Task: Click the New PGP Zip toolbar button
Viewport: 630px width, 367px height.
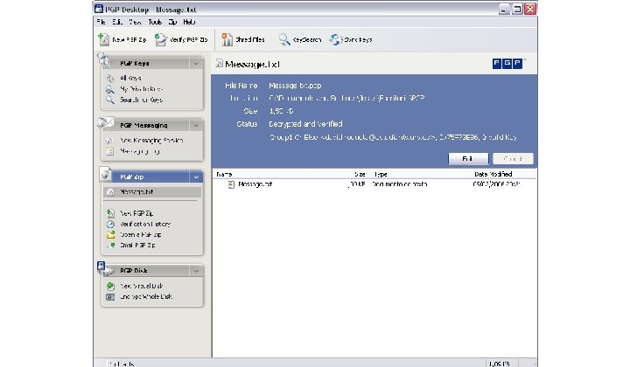Action: click(x=122, y=39)
